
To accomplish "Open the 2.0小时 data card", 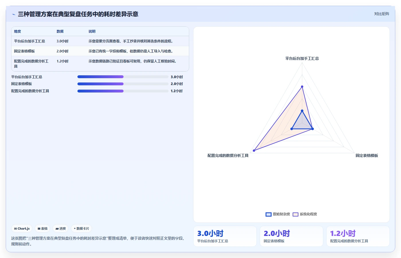I will point(292,236).
